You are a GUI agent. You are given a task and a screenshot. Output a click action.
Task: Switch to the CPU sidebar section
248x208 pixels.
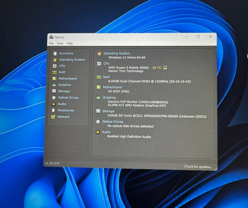[62, 66]
